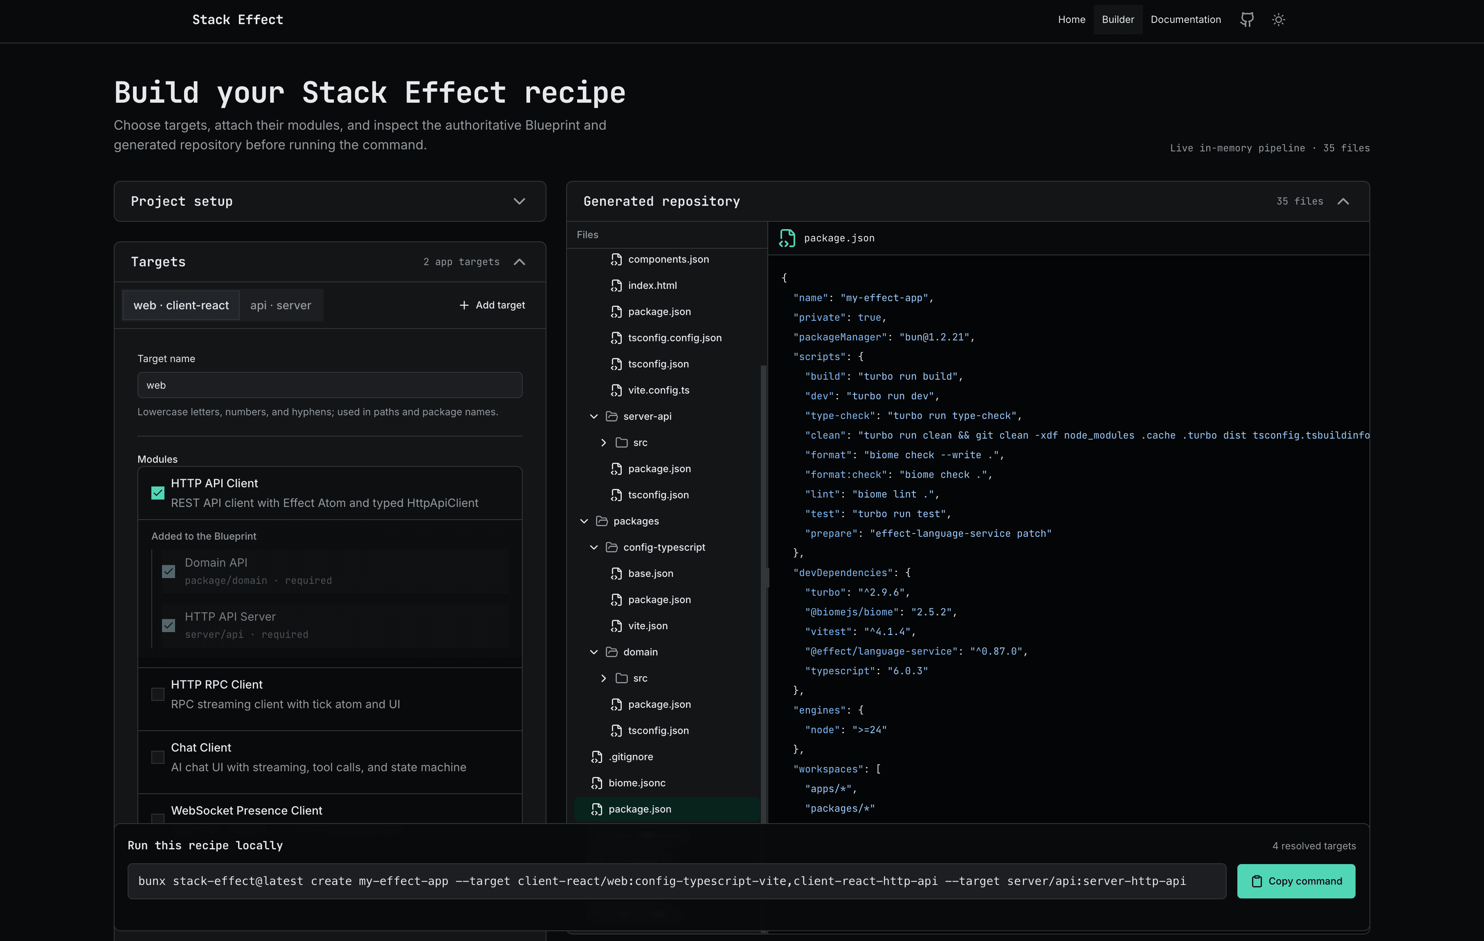Collapse the server-api folder chevron
This screenshot has width=1484, height=941.
point(594,416)
